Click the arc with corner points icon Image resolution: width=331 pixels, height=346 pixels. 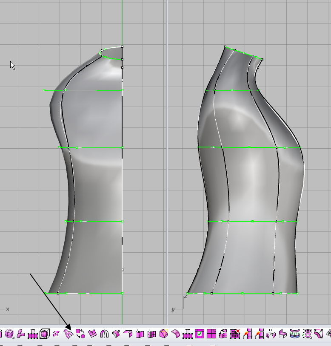[x=318, y=334]
